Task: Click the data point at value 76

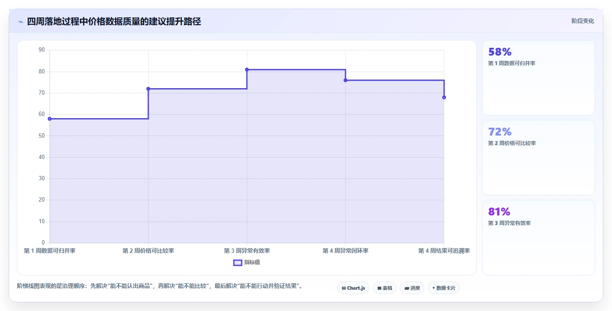Action: click(x=346, y=80)
